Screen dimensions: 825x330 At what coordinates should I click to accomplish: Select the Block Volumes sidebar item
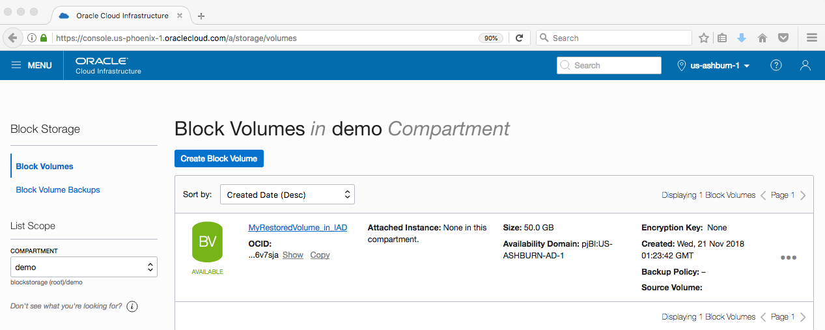[x=44, y=167]
